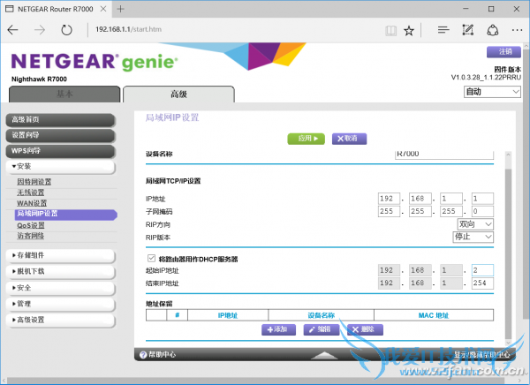Click the 帮助中心 question mark icon

tap(143, 355)
